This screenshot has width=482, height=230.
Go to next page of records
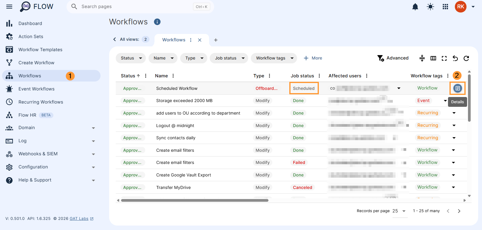click(459, 211)
